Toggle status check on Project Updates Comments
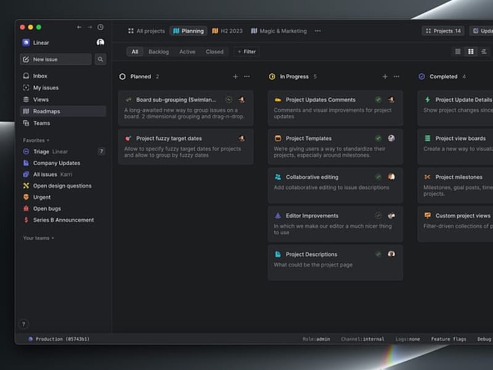Screen dimensions: 493x370 click(x=378, y=100)
